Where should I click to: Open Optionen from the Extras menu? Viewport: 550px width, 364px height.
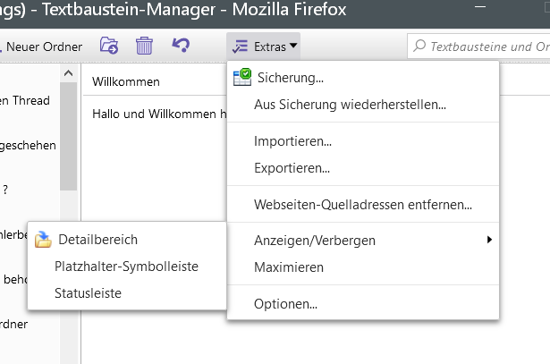[x=285, y=304]
